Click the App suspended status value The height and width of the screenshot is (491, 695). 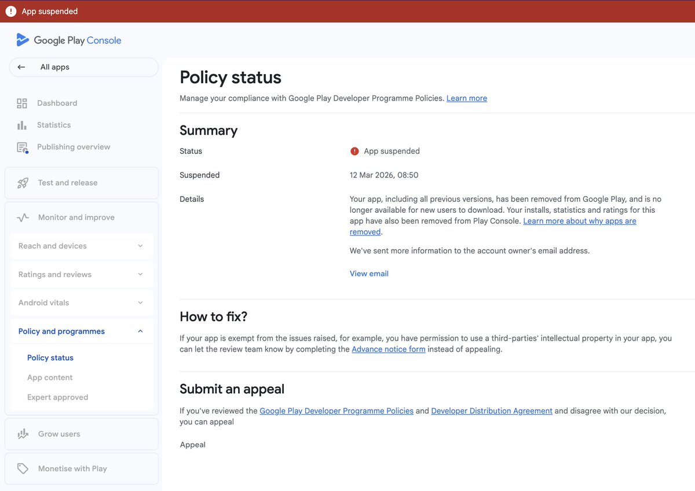click(392, 151)
